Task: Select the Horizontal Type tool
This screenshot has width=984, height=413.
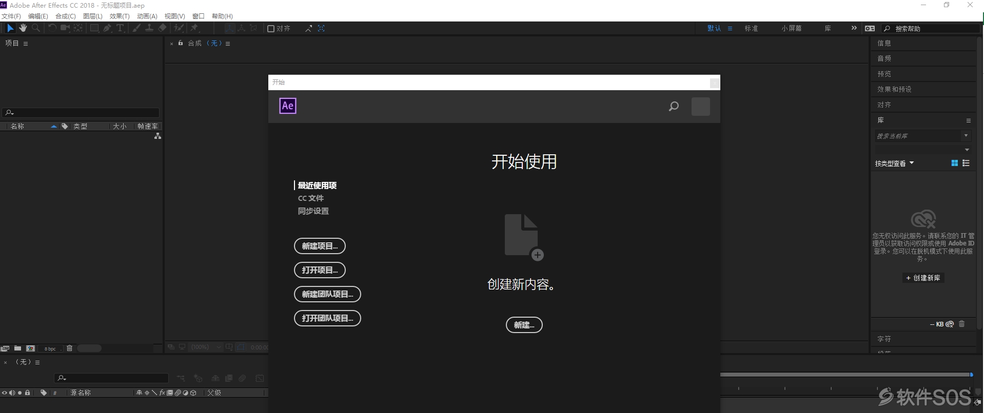Action: 120,28
